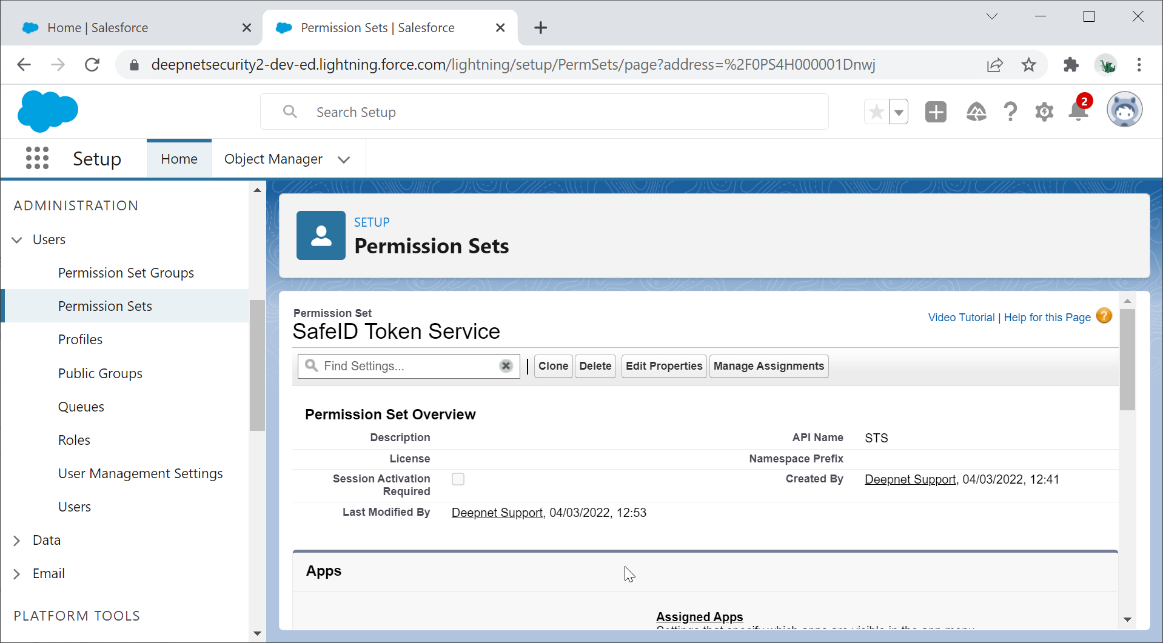Click the Salesforce Help question mark icon

pos(1010,112)
